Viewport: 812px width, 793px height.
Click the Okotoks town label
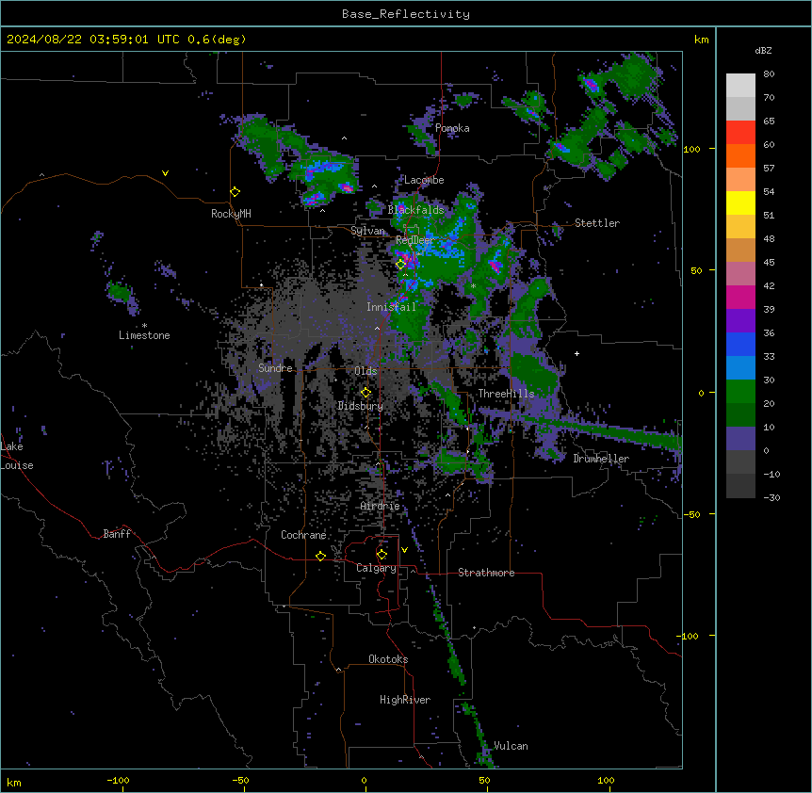point(388,659)
